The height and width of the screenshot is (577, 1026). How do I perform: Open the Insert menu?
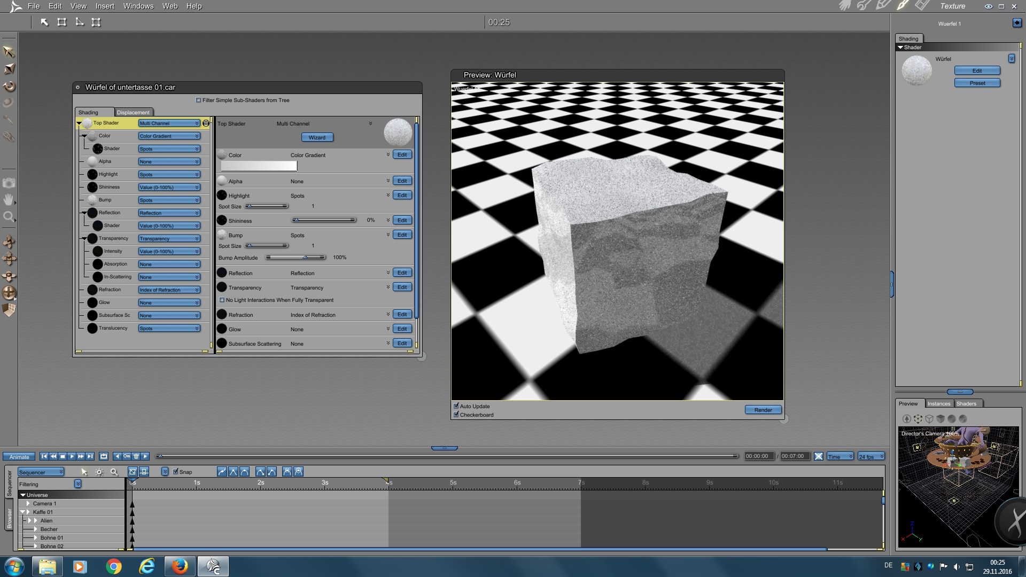(x=105, y=6)
